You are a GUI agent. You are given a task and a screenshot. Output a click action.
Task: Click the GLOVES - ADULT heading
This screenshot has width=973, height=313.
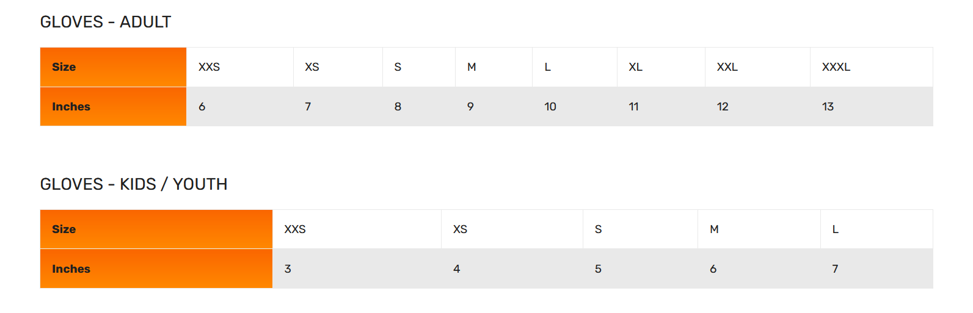point(106,22)
